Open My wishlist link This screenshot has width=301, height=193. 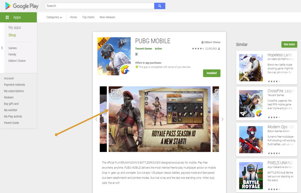[x=11, y=110]
